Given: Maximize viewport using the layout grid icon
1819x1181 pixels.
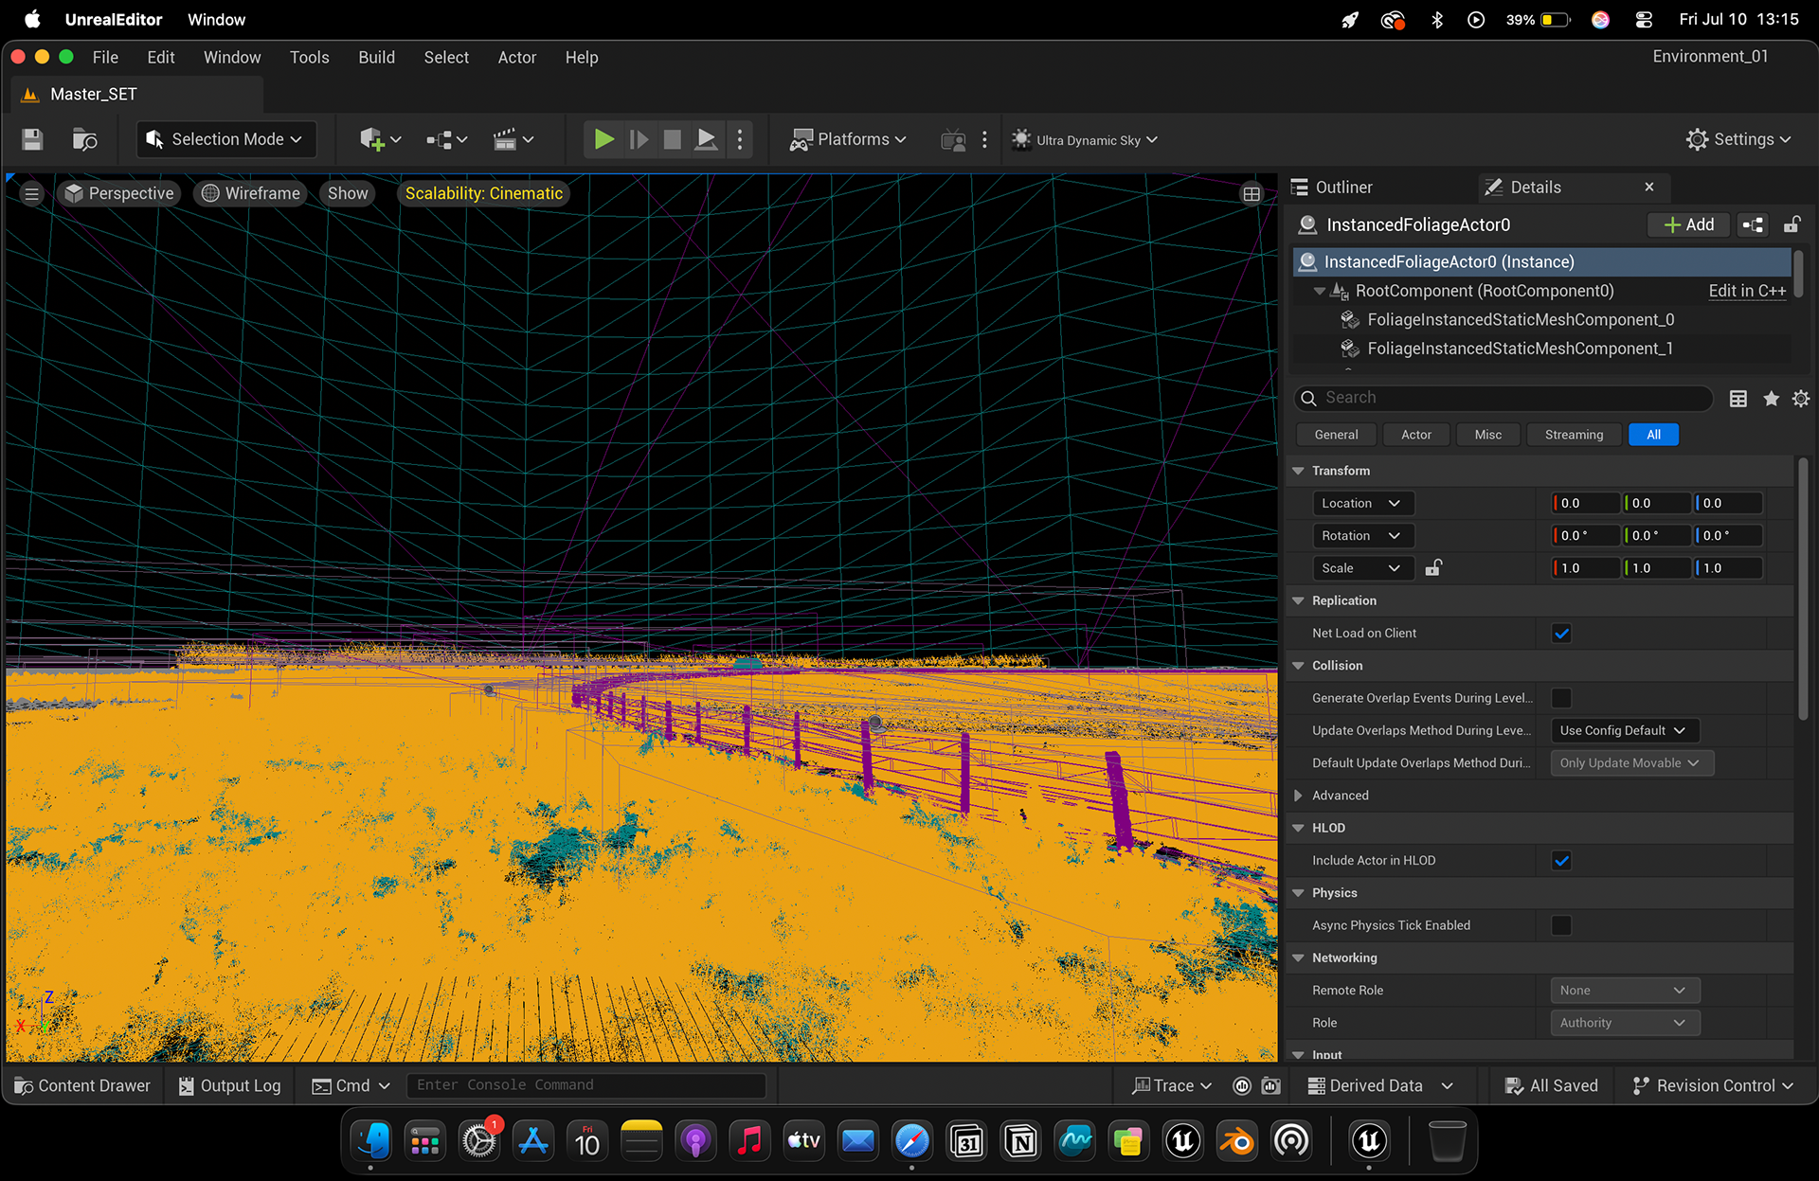Looking at the screenshot, I should pos(1252,193).
